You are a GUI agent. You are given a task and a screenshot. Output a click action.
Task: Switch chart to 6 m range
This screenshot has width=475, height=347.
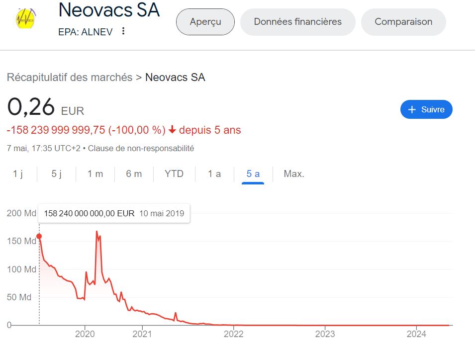click(134, 173)
